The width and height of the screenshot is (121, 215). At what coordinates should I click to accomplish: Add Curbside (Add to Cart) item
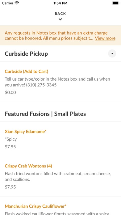point(27,71)
